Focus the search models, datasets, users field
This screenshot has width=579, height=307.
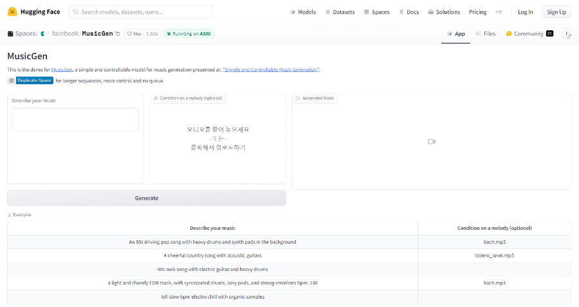point(141,12)
